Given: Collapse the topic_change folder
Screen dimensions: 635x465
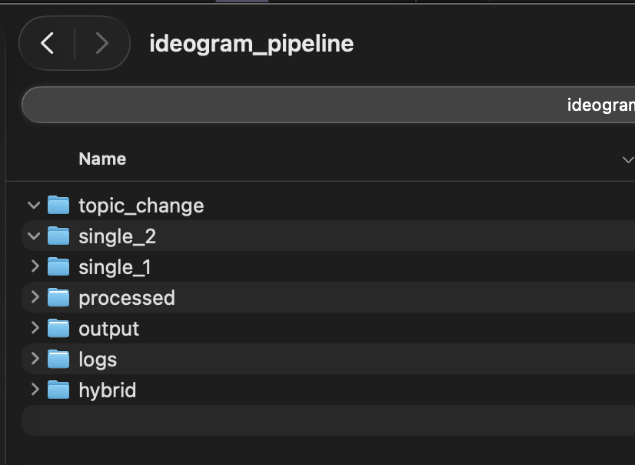Looking at the screenshot, I should [x=32, y=205].
